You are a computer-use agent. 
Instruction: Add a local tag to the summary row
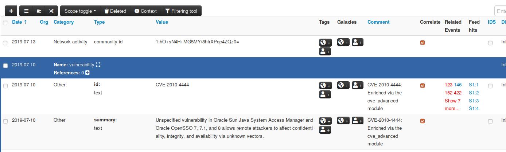pyautogui.click(x=325, y=130)
